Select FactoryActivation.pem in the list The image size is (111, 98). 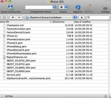pos(19,29)
